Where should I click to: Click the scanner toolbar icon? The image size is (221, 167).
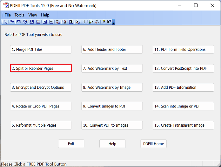[x=90, y=22]
